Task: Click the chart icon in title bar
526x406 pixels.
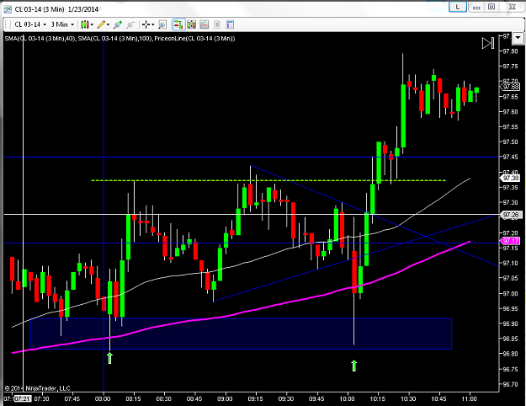Action: coord(8,9)
